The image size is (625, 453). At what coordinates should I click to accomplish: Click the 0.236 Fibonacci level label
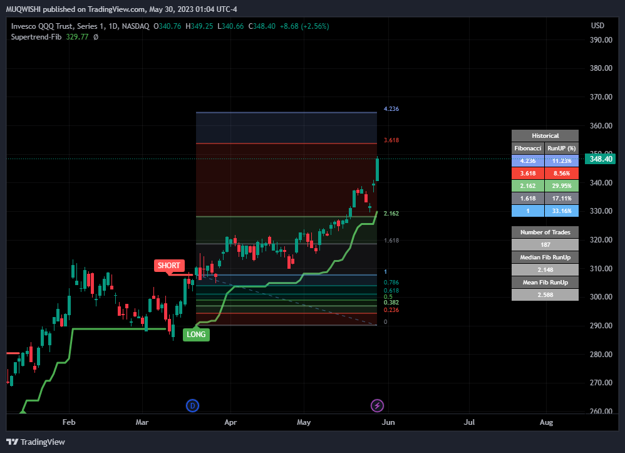click(391, 310)
